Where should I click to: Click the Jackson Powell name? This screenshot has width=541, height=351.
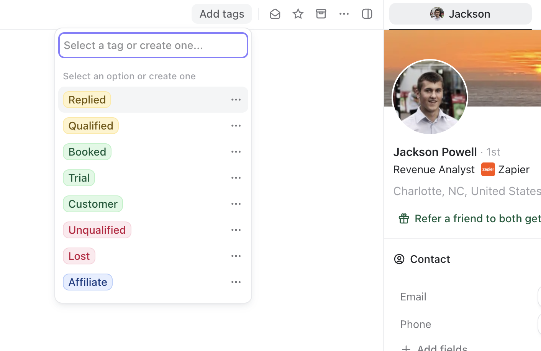(435, 152)
